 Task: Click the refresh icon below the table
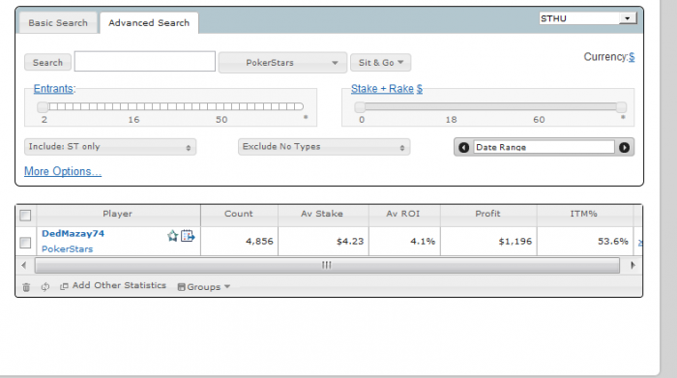[x=45, y=287]
